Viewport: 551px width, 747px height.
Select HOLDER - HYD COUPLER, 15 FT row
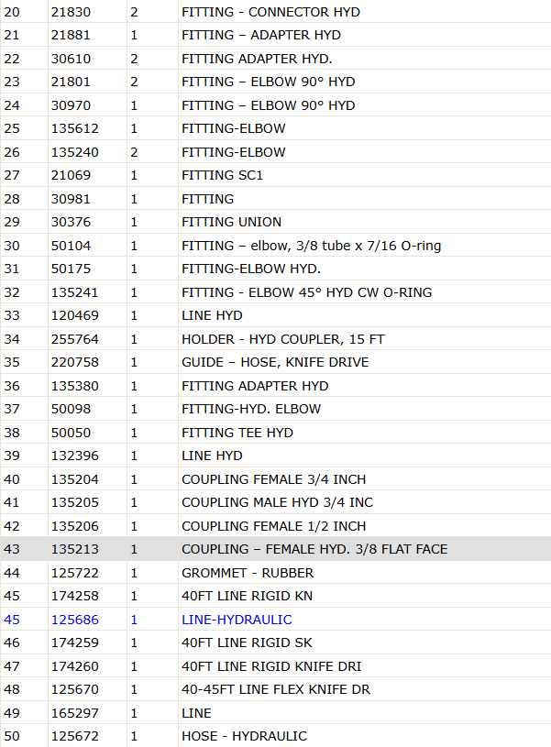(275, 339)
